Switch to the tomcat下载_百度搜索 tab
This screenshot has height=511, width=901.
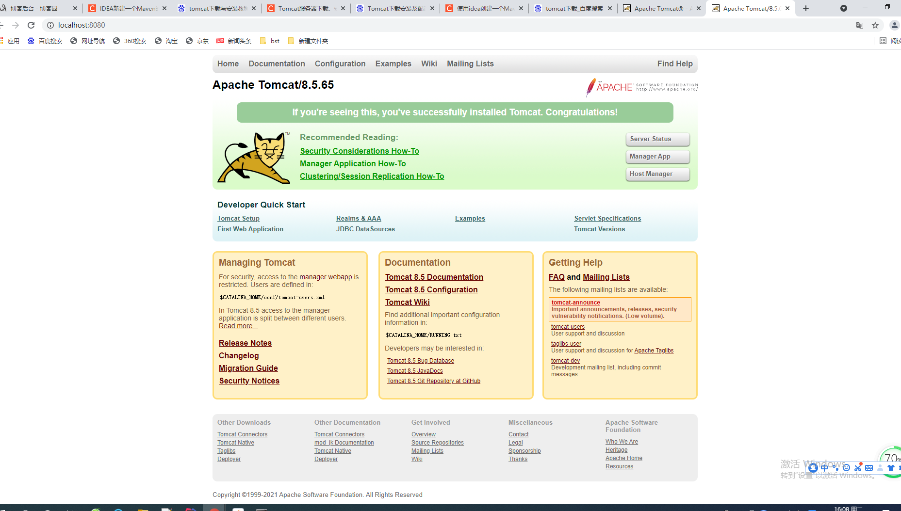573,8
